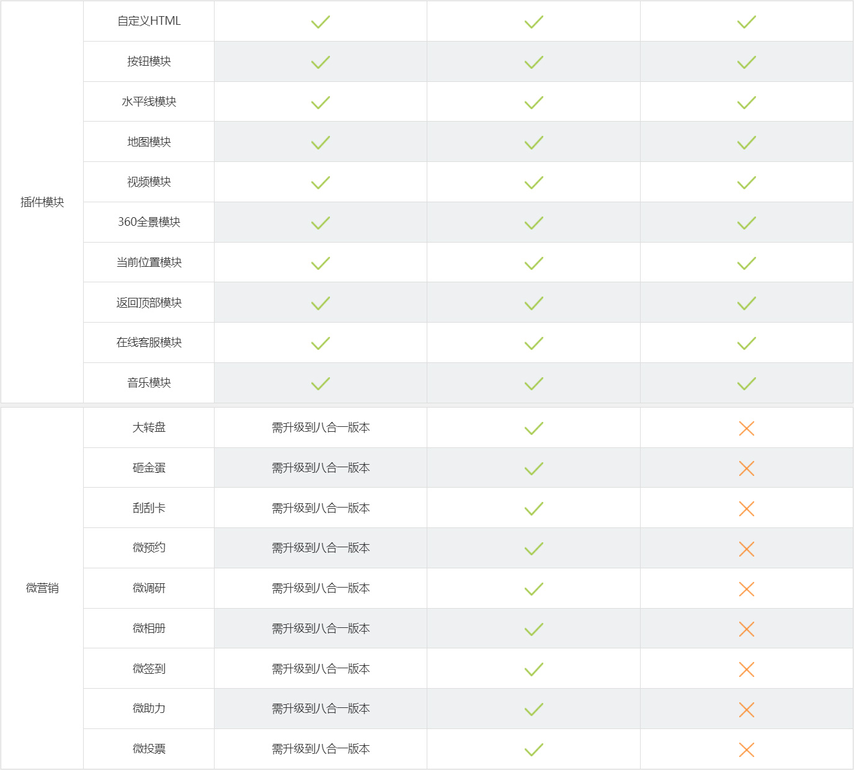Click middle-column checkmark in 按钮模块 row
Image resolution: width=854 pixels, height=770 pixels.
534,62
